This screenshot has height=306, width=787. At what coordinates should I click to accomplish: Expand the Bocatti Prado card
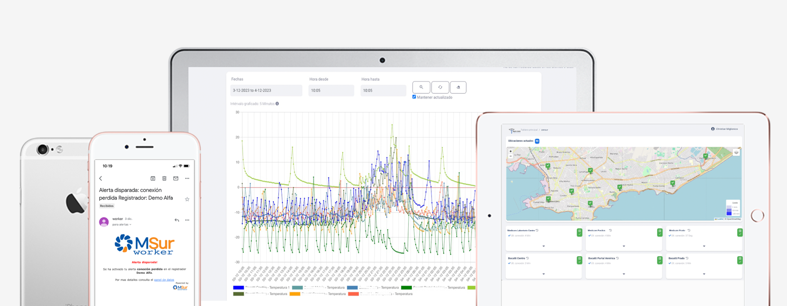point(704,274)
